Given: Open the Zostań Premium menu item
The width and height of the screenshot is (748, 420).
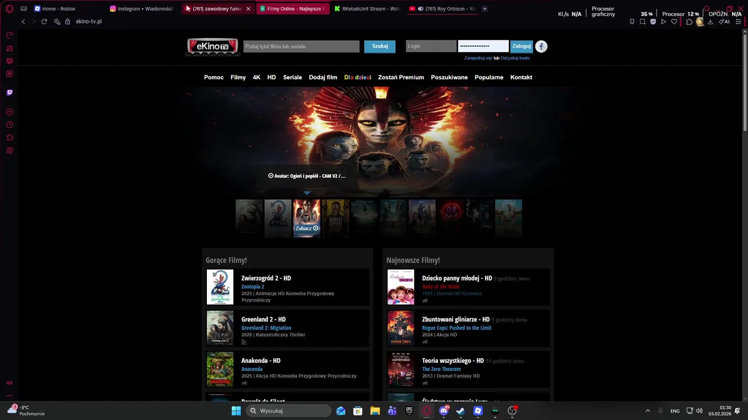Looking at the screenshot, I should tap(401, 77).
